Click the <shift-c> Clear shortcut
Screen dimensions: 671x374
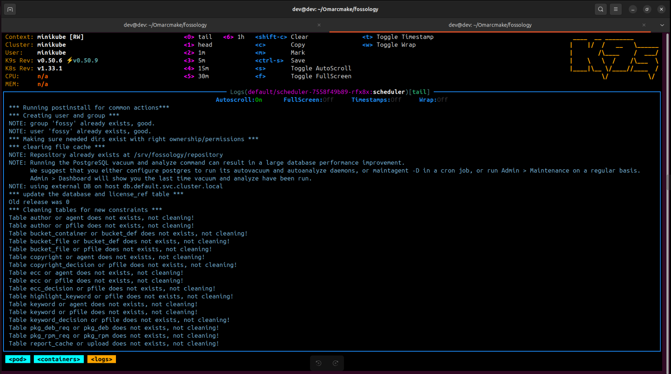tap(282, 37)
